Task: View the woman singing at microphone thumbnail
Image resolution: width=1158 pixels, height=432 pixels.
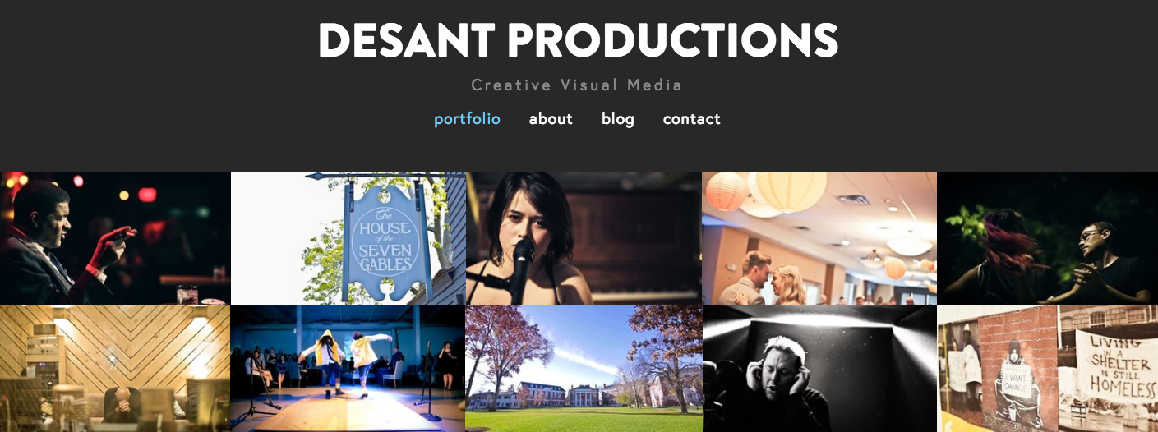Action: (584, 238)
